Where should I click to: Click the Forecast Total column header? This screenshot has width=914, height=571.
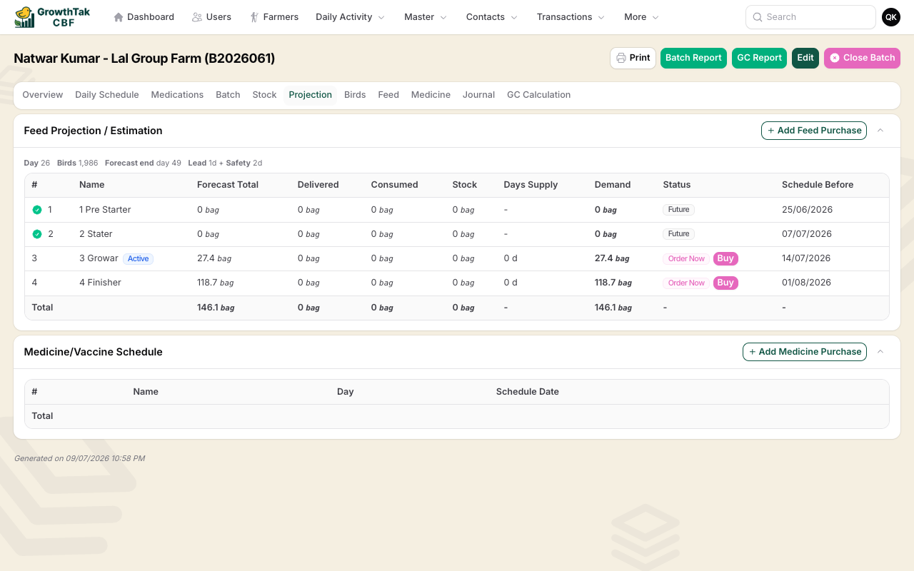pos(228,185)
